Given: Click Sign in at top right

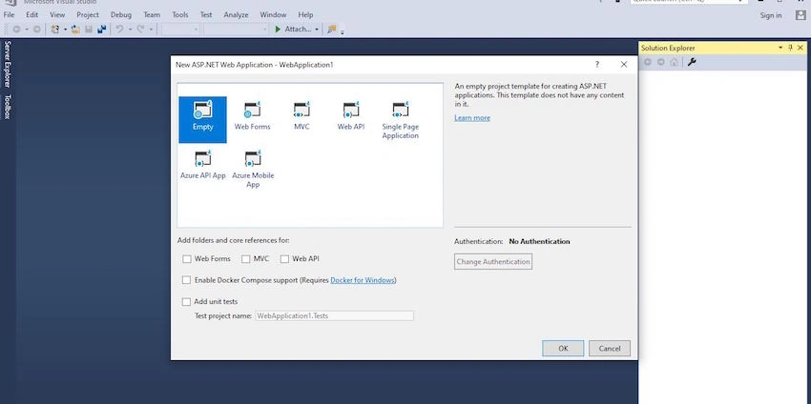Looking at the screenshot, I should [771, 15].
